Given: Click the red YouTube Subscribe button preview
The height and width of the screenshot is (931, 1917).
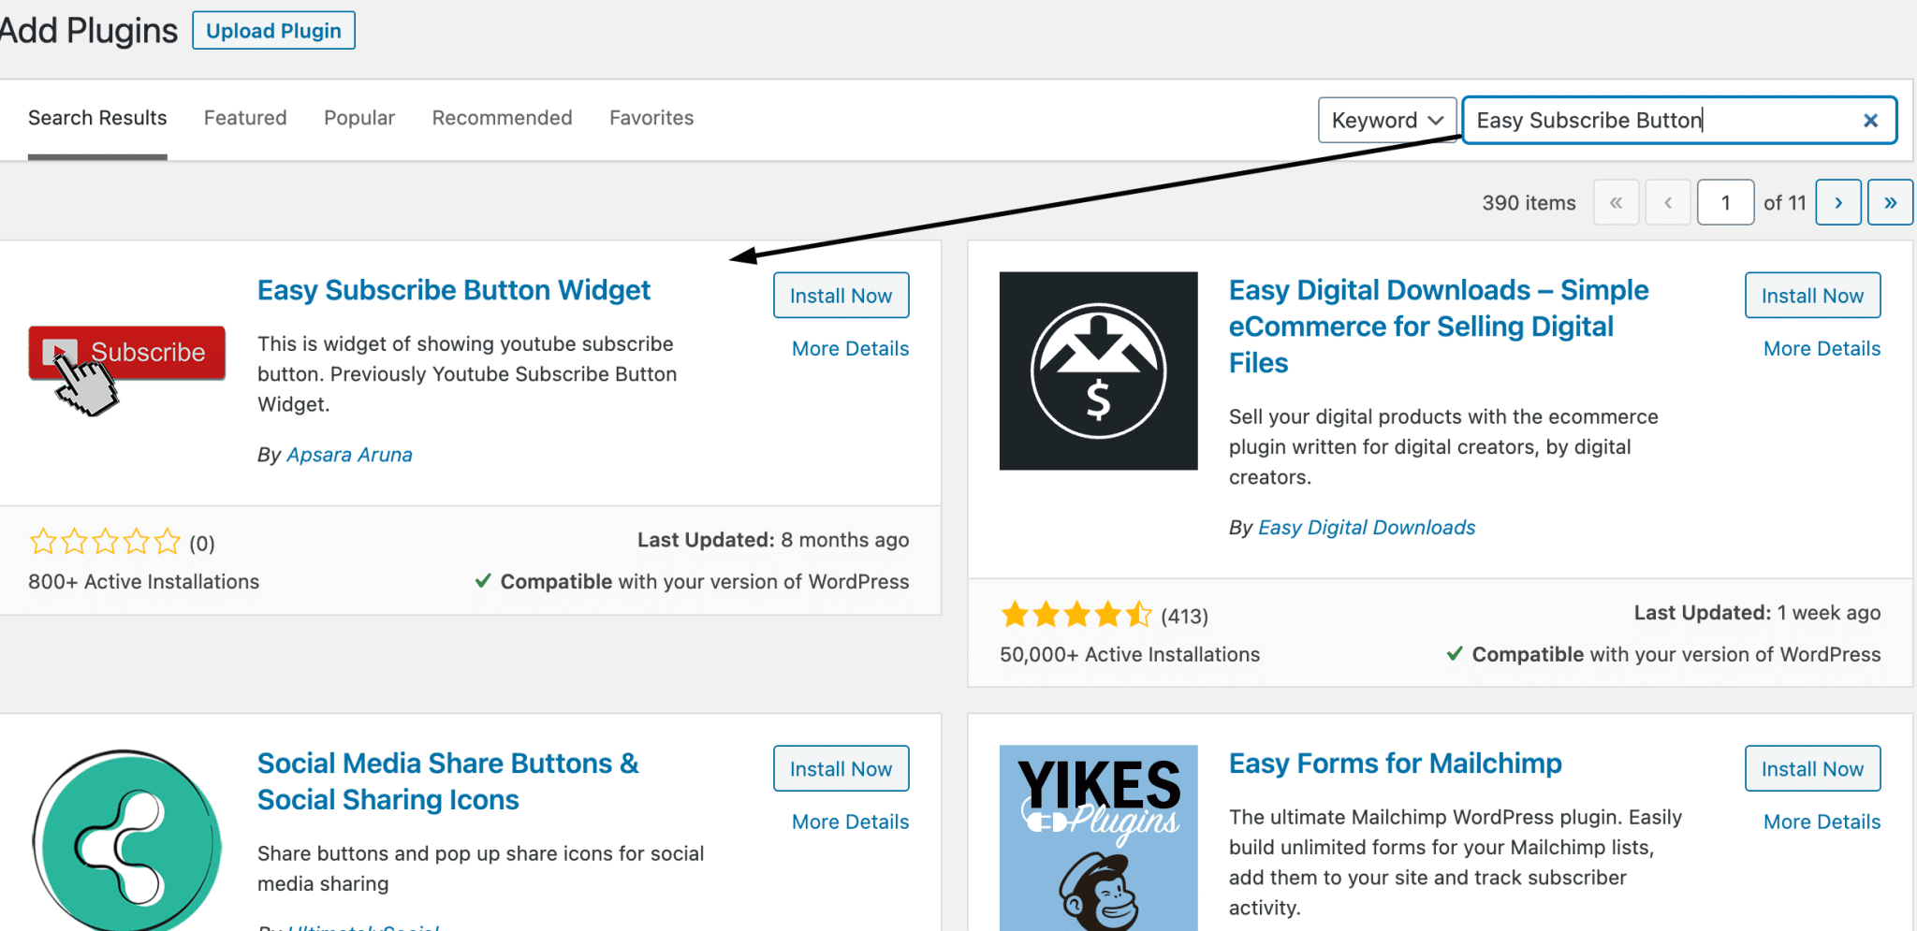Looking at the screenshot, I should click(126, 353).
